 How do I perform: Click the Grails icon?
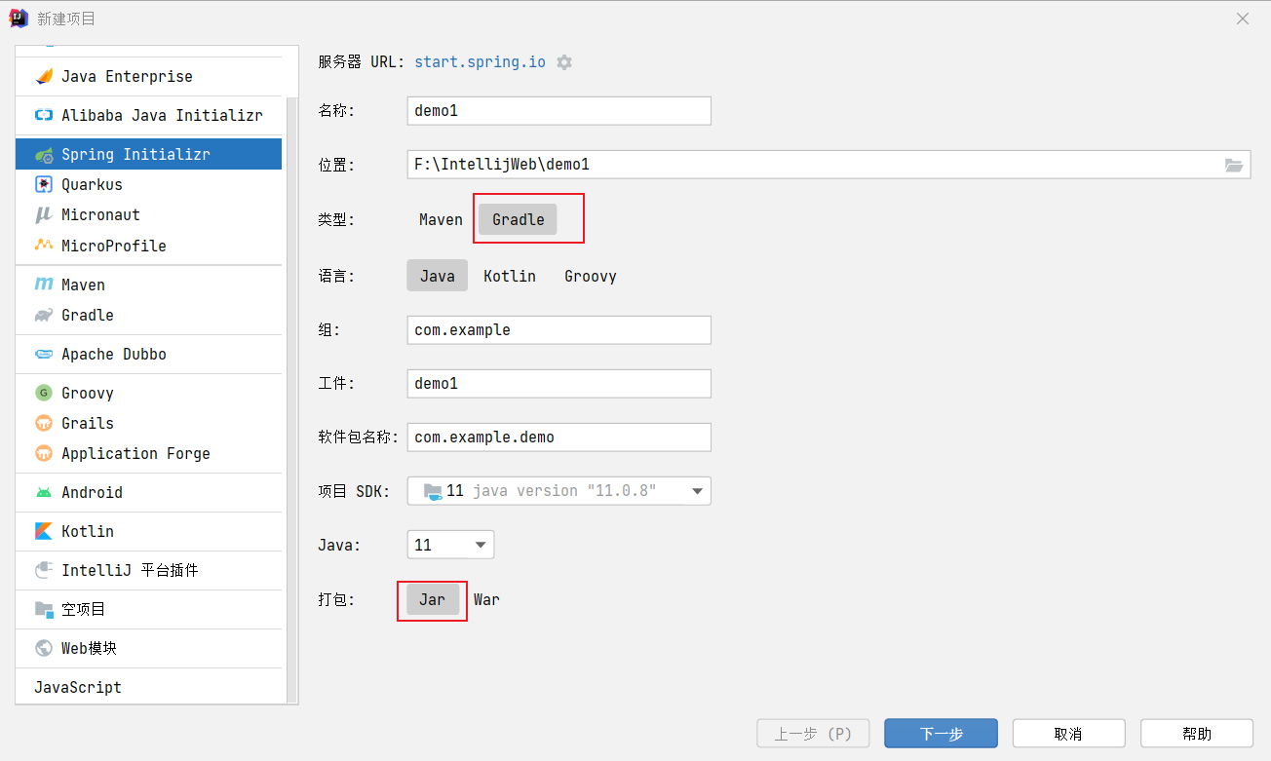[44, 423]
